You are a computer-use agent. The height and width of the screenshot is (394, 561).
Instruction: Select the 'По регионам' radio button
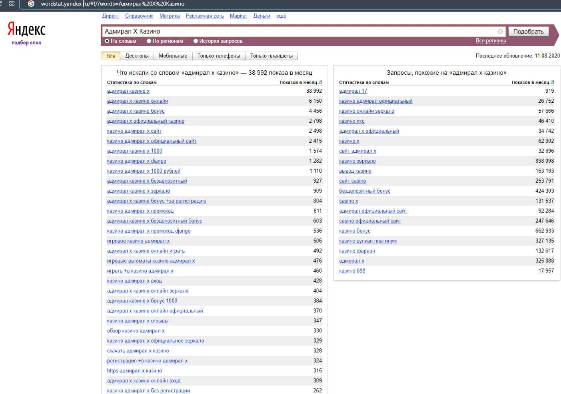point(149,41)
